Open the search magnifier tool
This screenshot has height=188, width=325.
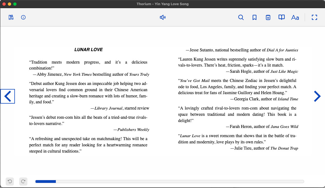(x=241, y=17)
